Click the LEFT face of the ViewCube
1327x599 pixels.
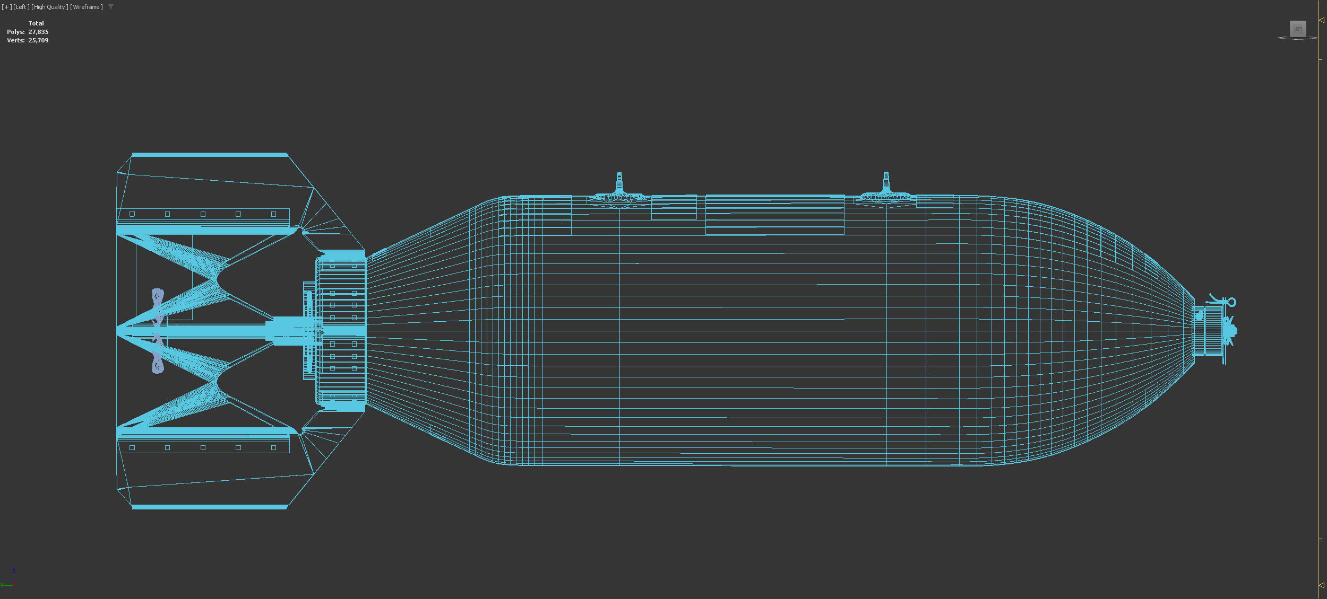coord(1298,29)
